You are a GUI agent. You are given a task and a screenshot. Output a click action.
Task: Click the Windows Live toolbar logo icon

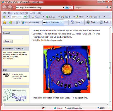tap(4, 17)
